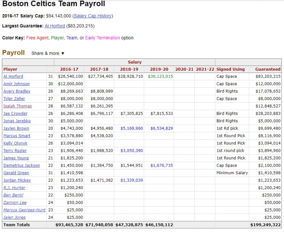Sort by 2018-19 salary column header

point(129,69)
